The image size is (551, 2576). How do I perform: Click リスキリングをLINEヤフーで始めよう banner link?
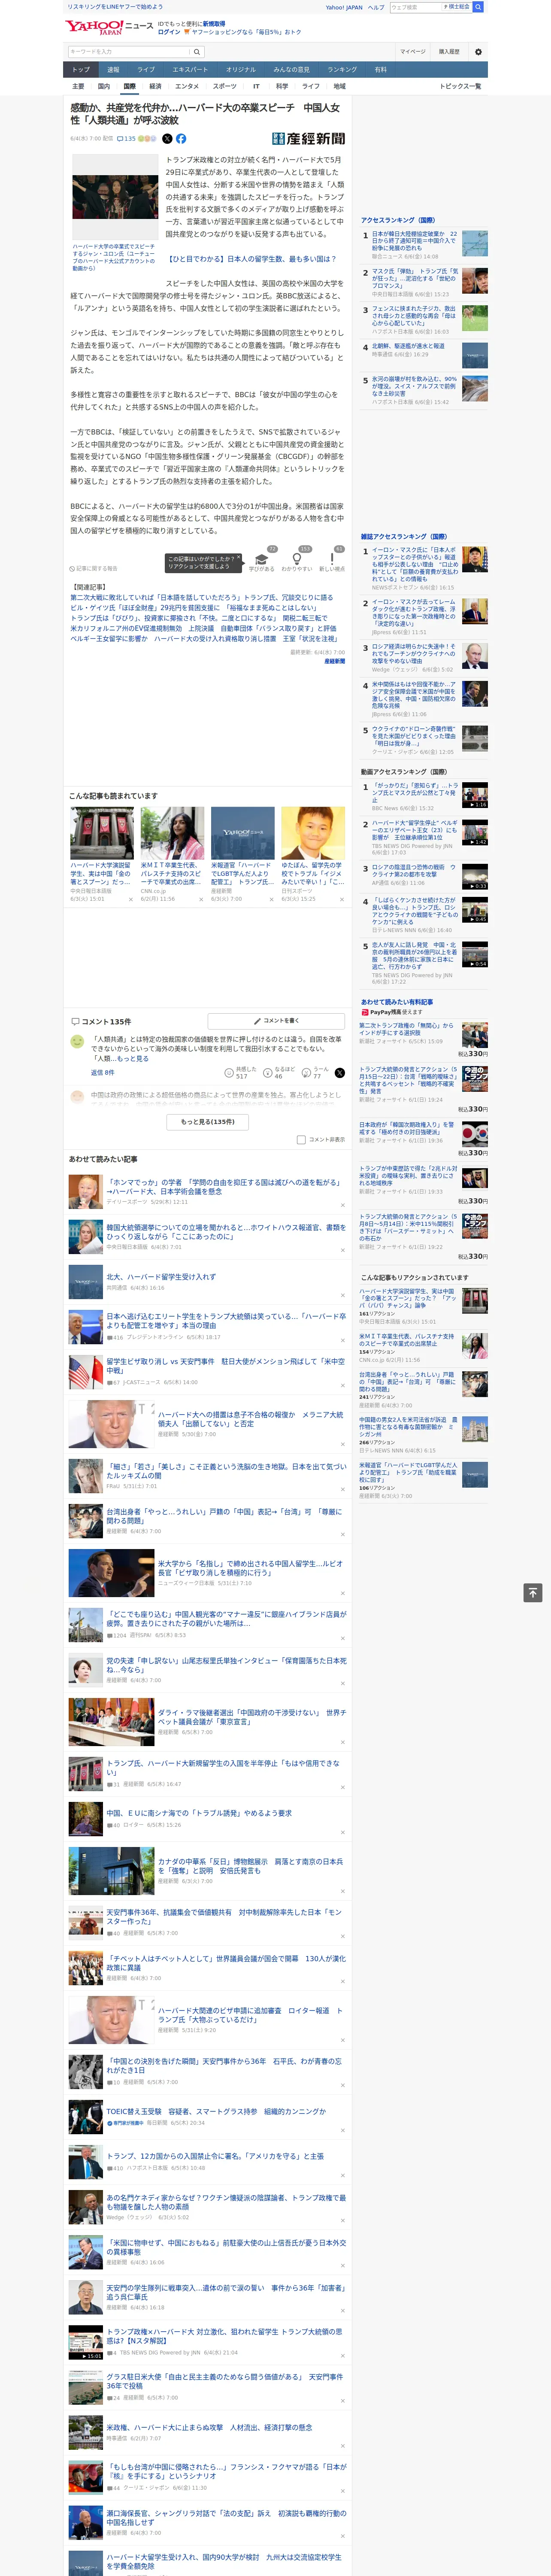(115, 7)
